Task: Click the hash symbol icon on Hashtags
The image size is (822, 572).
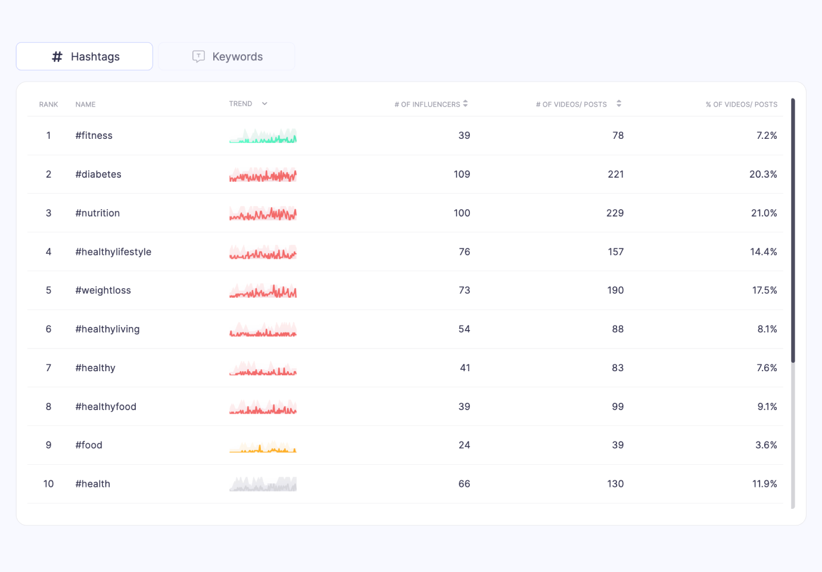Action: tap(57, 57)
